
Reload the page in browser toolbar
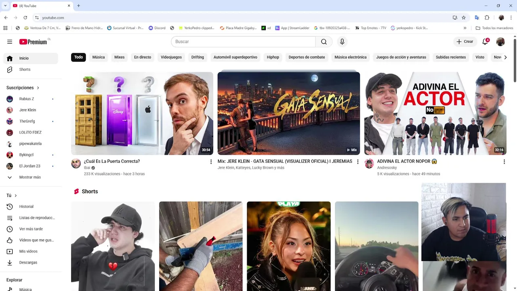(25, 17)
